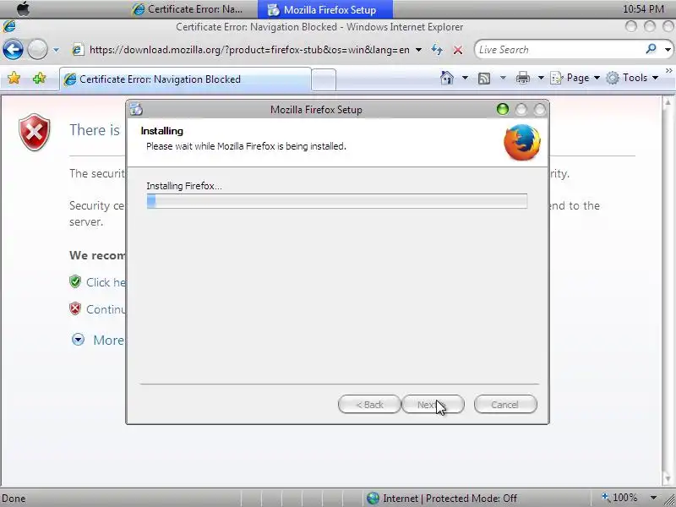Click the Home page icon
676x507 pixels.
pos(447,78)
